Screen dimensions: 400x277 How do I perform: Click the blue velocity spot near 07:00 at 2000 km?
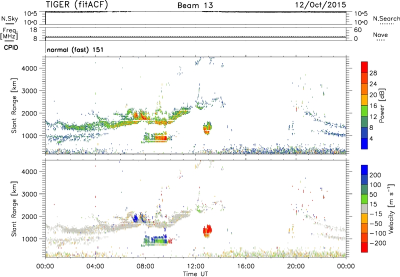click(135, 218)
